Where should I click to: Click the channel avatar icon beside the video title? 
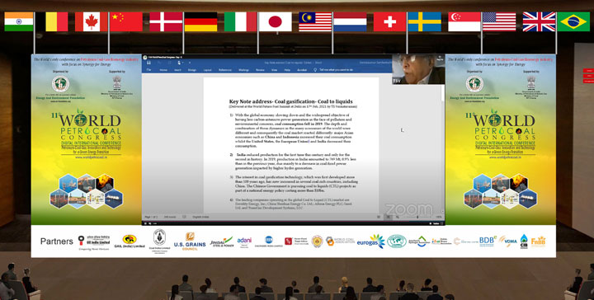click(x=145, y=58)
